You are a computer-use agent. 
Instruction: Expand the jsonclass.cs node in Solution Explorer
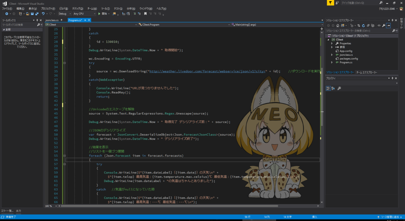pyautogui.click(x=332, y=55)
